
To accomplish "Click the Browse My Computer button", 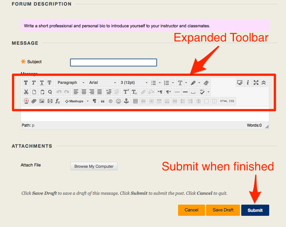I will tap(94, 166).
